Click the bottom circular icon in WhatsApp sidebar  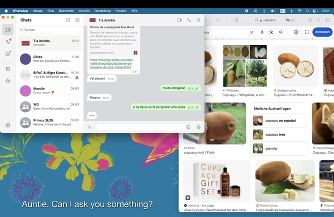click(8, 125)
